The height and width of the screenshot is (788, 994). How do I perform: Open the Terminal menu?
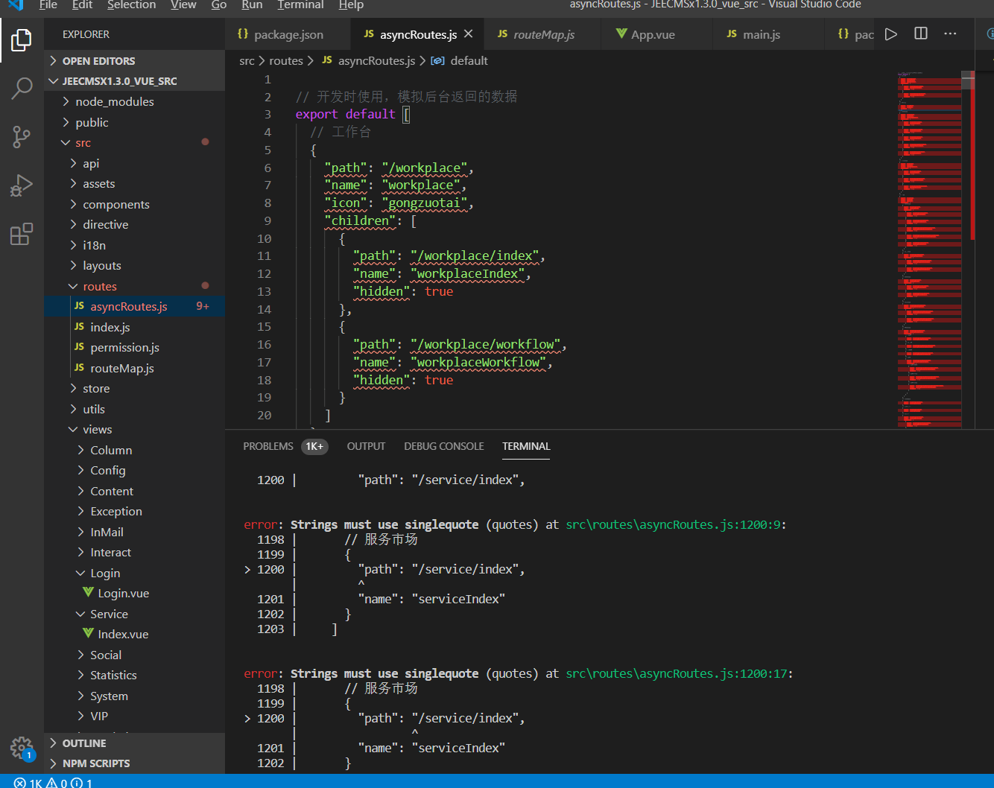point(300,5)
